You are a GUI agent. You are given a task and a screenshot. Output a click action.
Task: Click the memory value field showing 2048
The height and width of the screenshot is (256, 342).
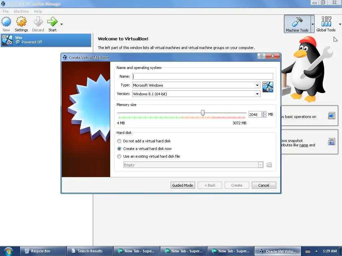[x=254, y=115]
